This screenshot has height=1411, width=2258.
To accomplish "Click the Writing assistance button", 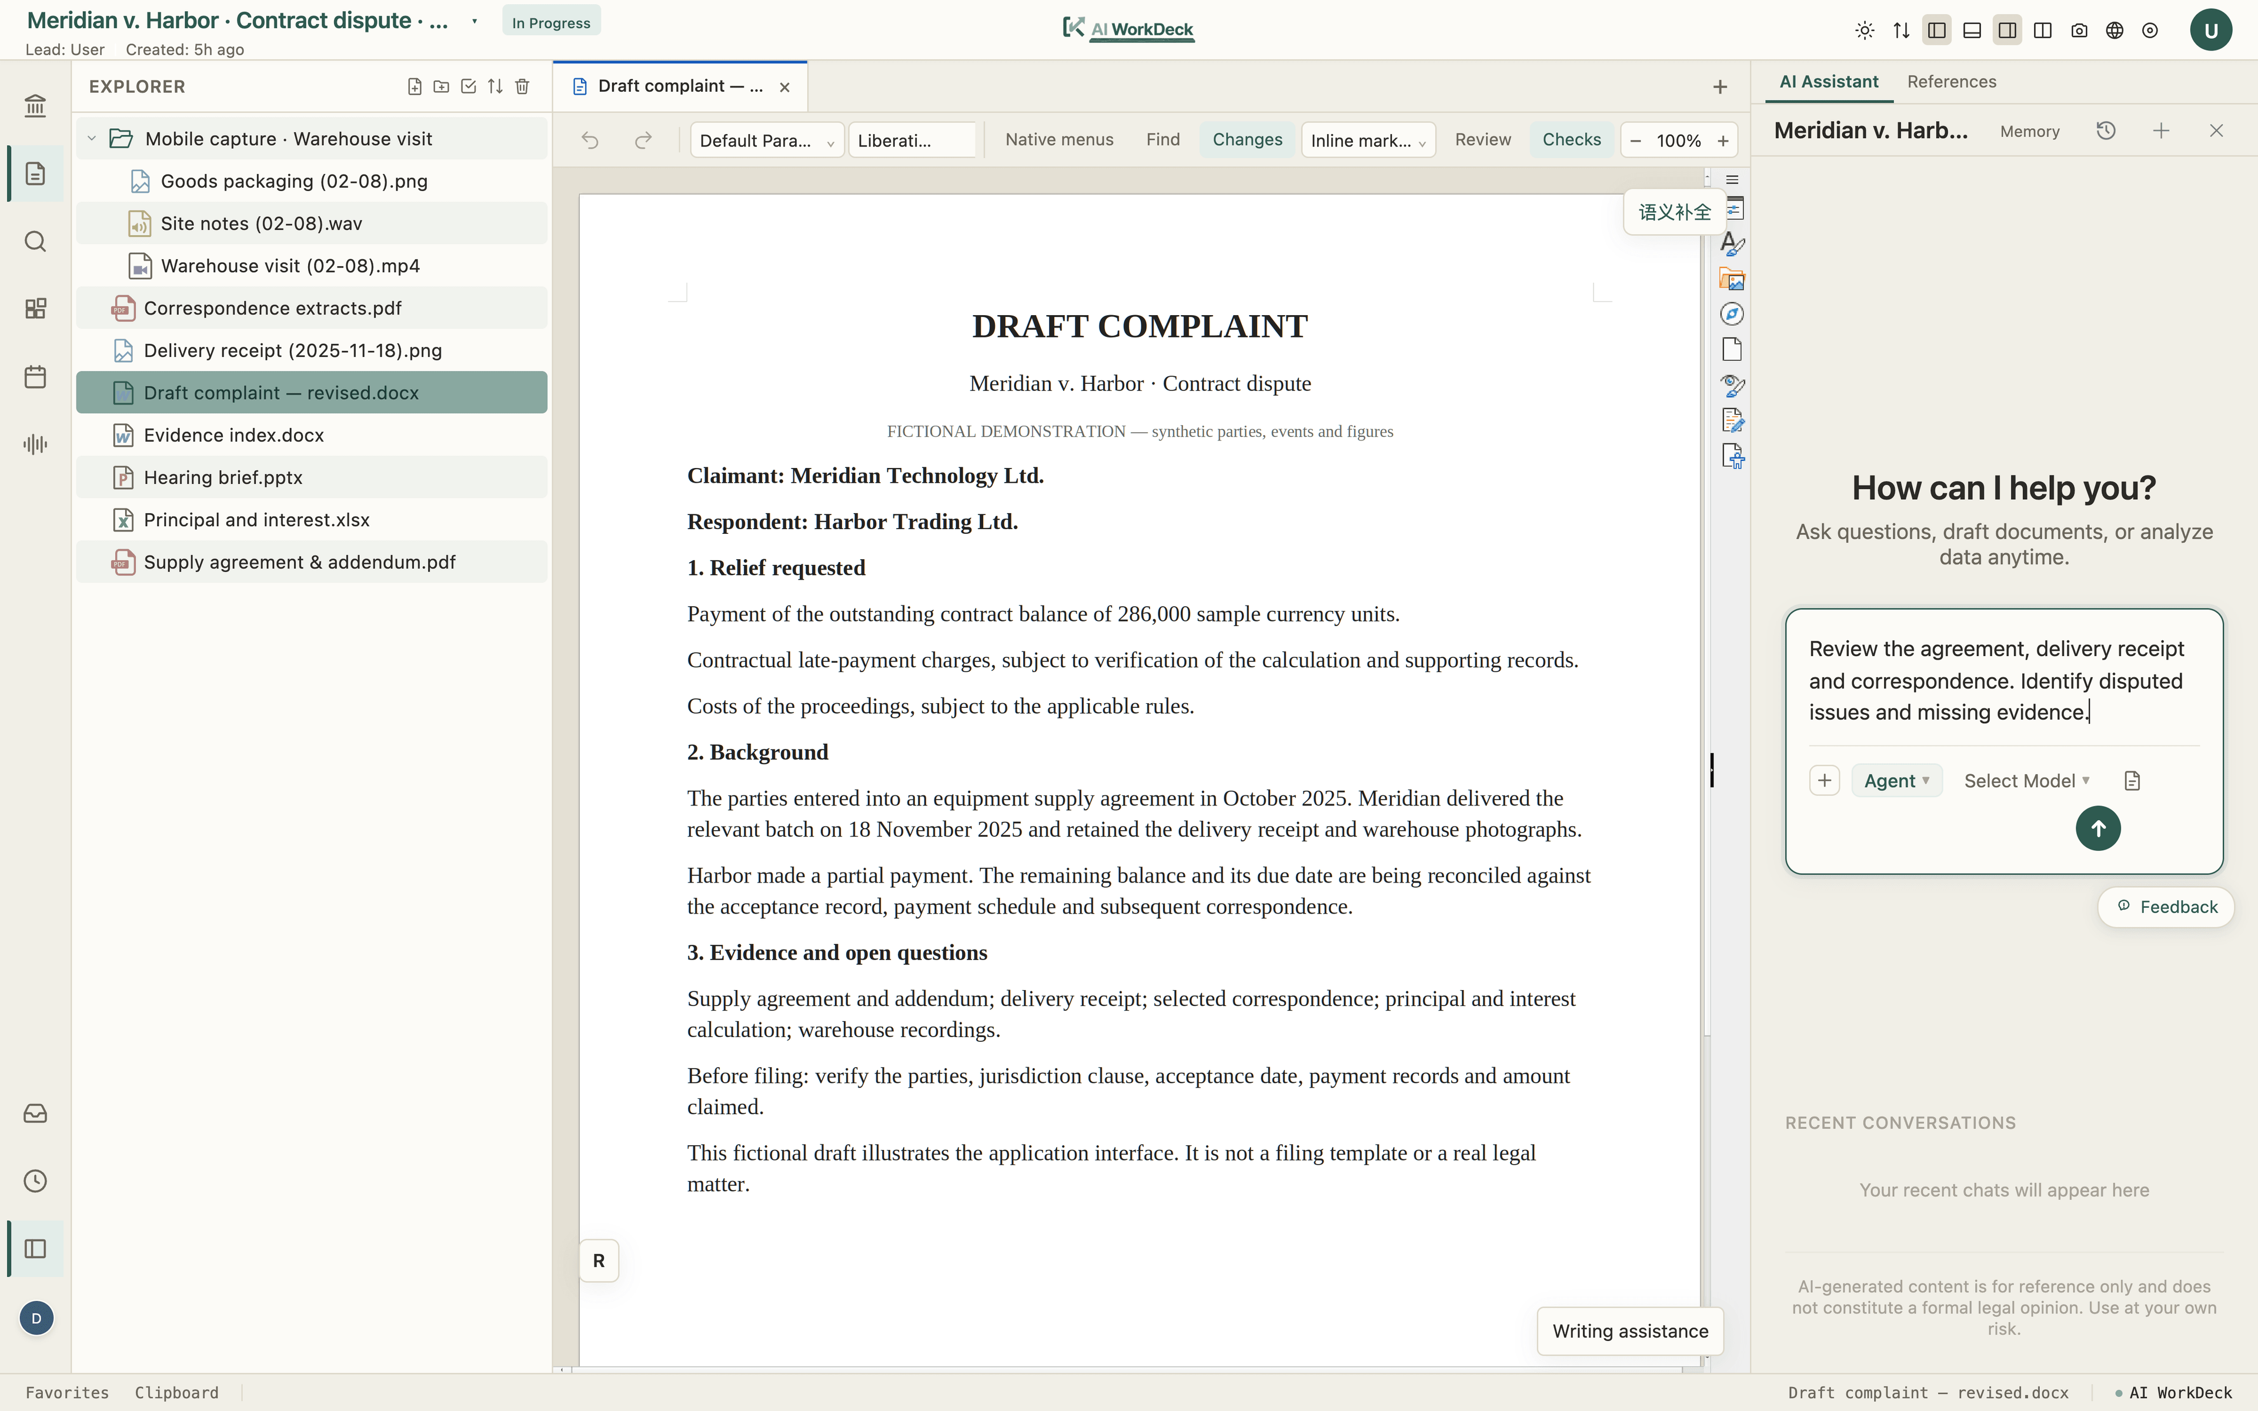I will (1630, 1332).
